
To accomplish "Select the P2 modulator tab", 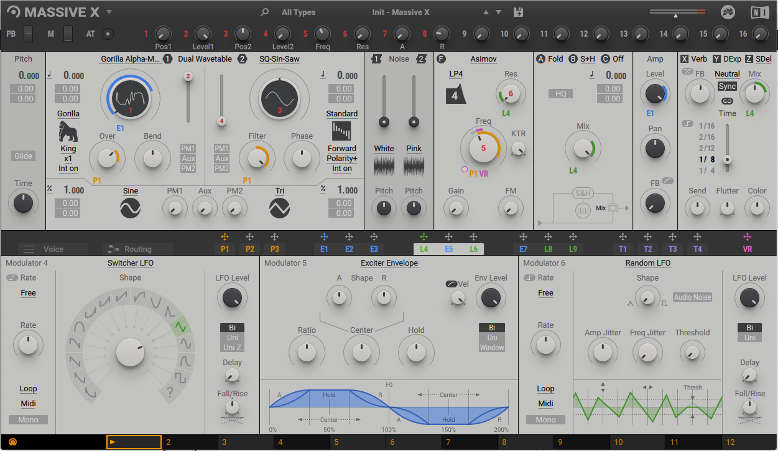I will (x=249, y=249).
